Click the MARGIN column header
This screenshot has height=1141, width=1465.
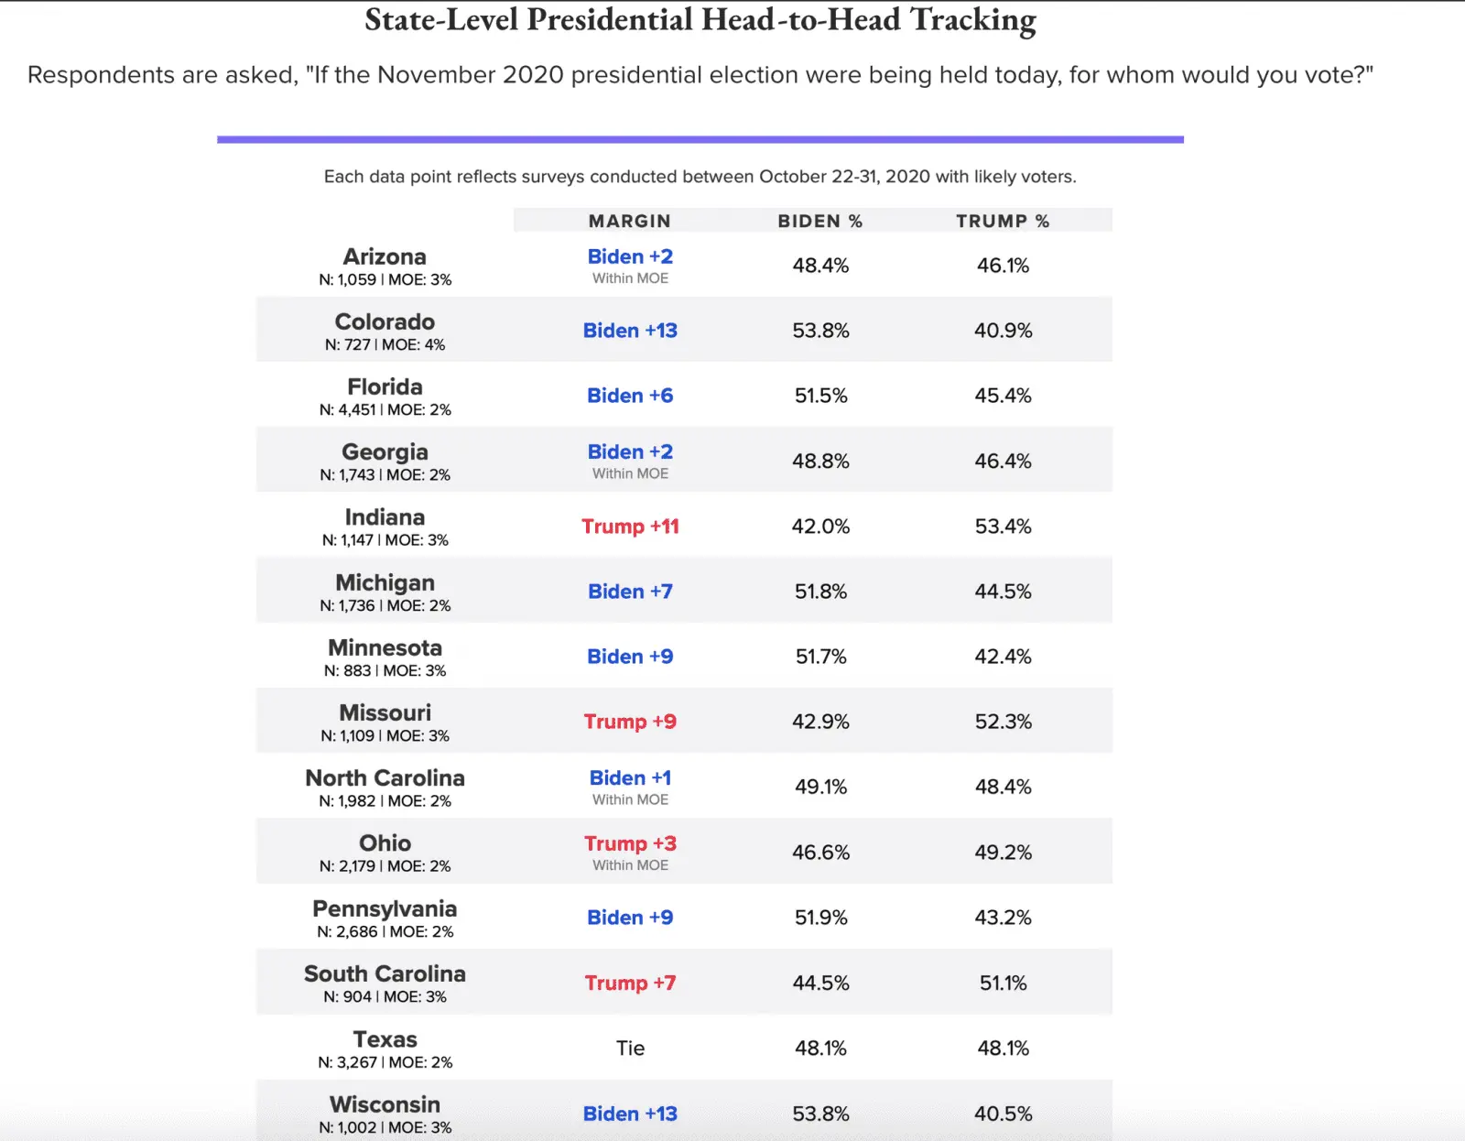[630, 221]
